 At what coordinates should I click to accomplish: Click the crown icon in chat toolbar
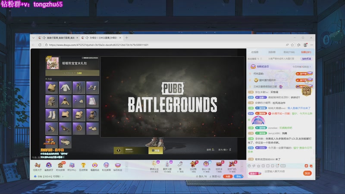(x=258, y=166)
